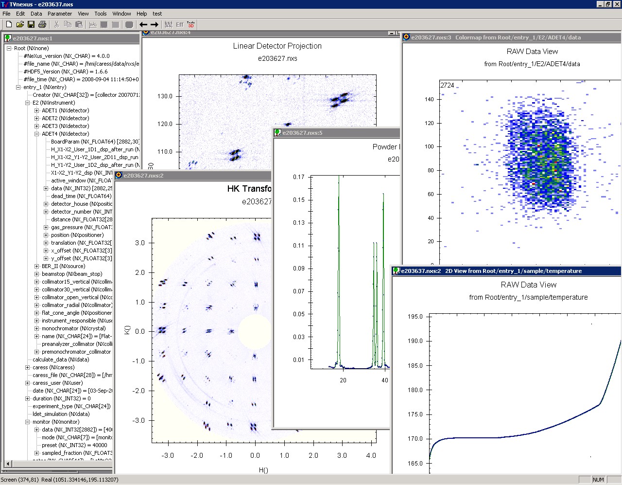The image size is (622, 485).
Task: Open the Data menu
Action: (x=36, y=14)
